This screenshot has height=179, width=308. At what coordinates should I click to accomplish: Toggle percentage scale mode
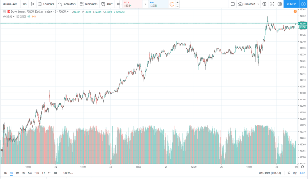coord(288,173)
